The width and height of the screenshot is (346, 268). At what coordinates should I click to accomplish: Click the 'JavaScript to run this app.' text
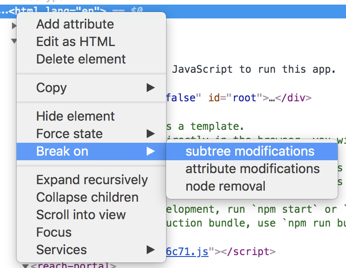pyautogui.click(x=254, y=70)
